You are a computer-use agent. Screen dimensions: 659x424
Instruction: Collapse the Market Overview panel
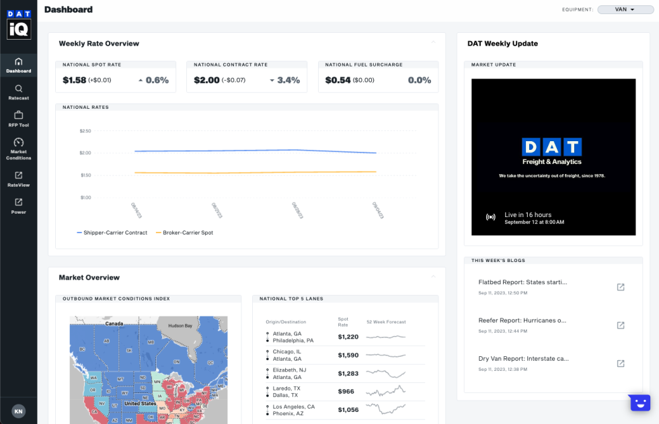tap(433, 276)
